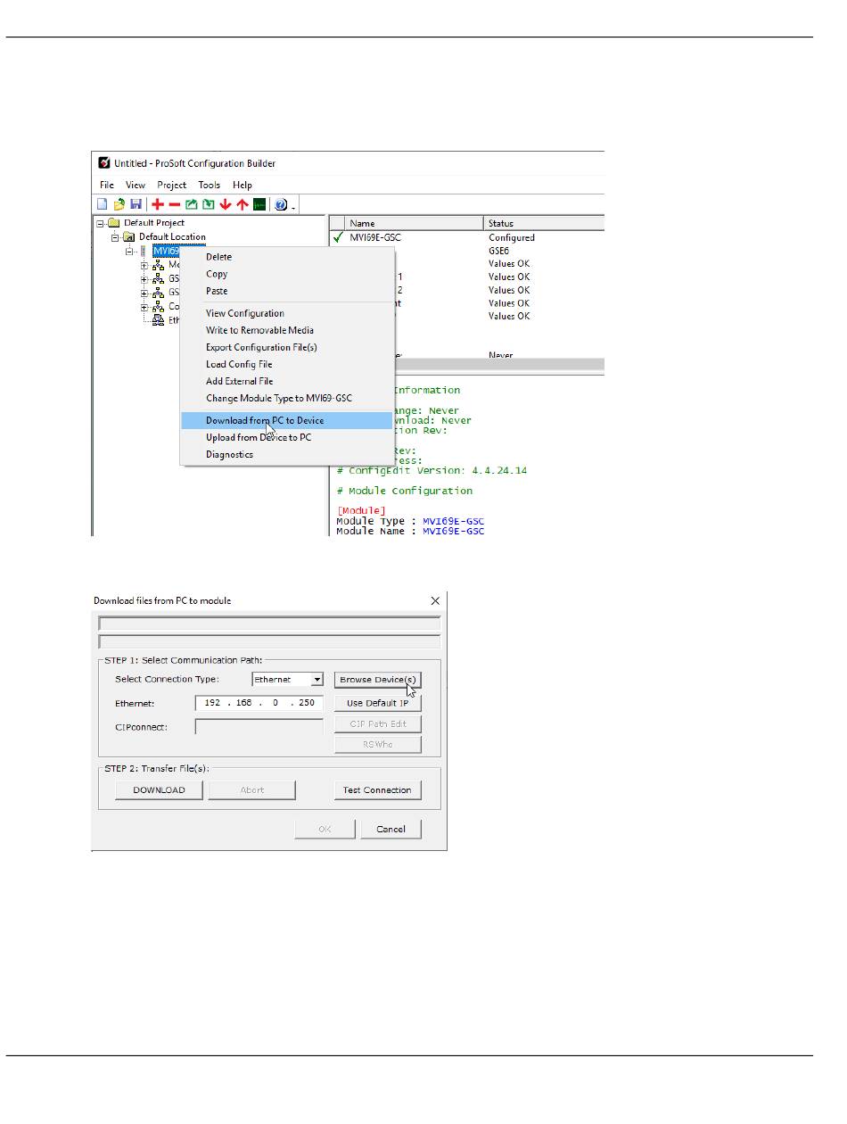Click the Abort button
The height and width of the screenshot is (1124, 847).
(x=251, y=789)
